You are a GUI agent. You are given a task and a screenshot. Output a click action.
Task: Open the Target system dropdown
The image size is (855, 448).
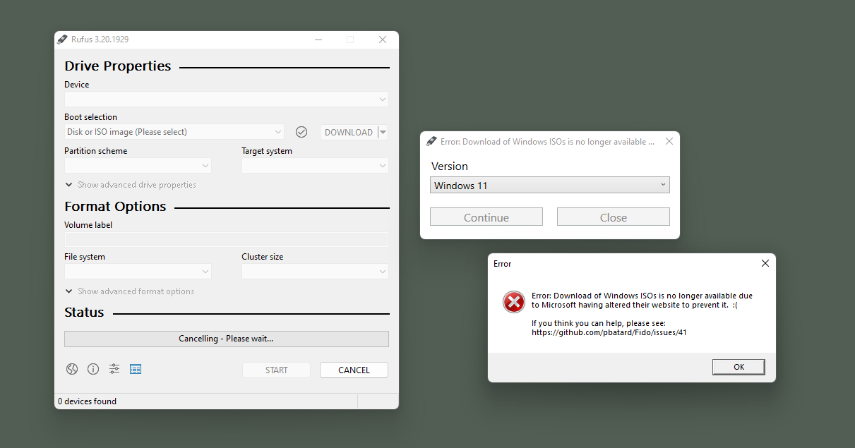[x=315, y=166]
